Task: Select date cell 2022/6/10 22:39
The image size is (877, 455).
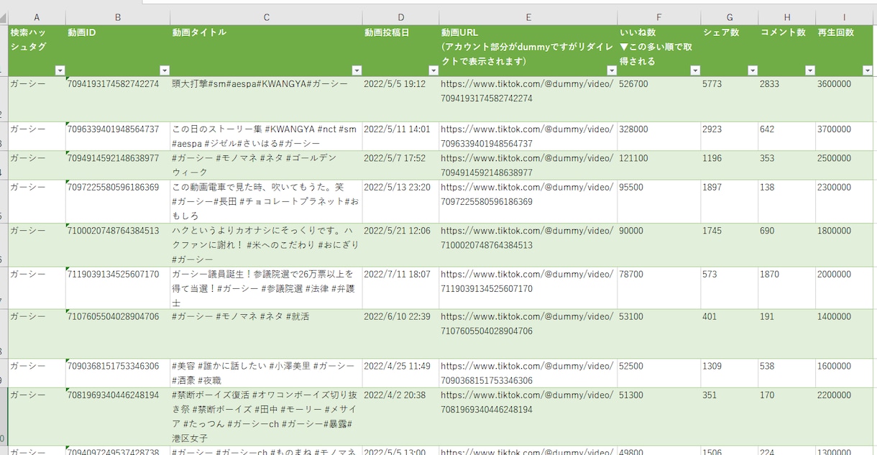Action: point(401,334)
